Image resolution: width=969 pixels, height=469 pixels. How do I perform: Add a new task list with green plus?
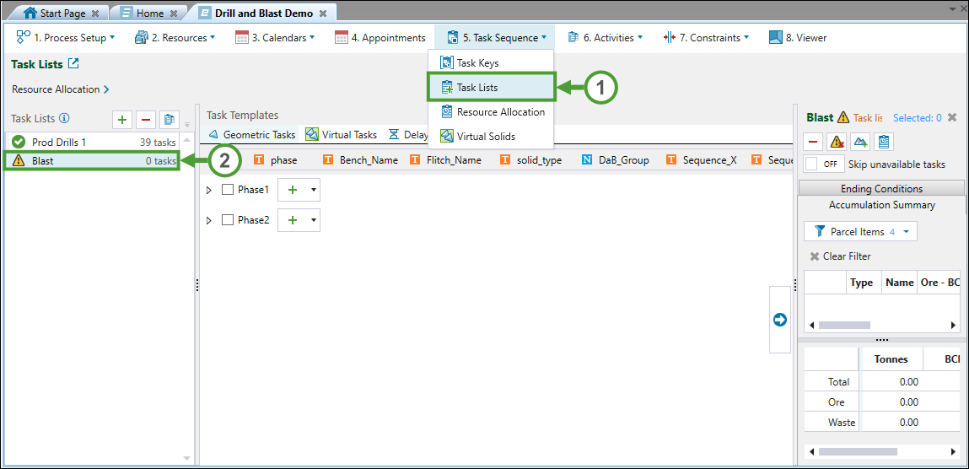click(121, 119)
